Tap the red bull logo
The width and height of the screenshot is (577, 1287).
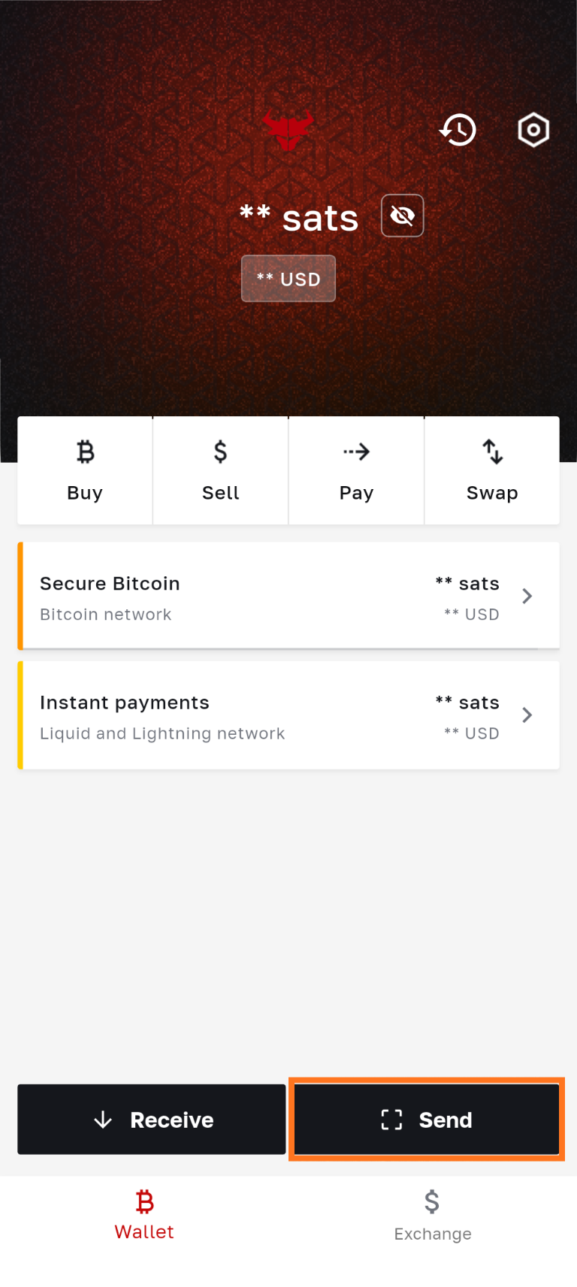(288, 129)
